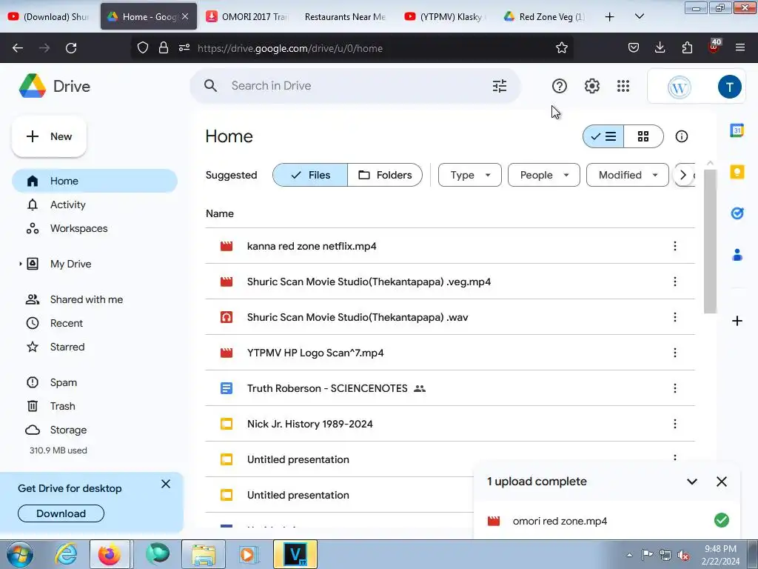Switch to list layout view
758x569 pixels.
tap(603, 136)
